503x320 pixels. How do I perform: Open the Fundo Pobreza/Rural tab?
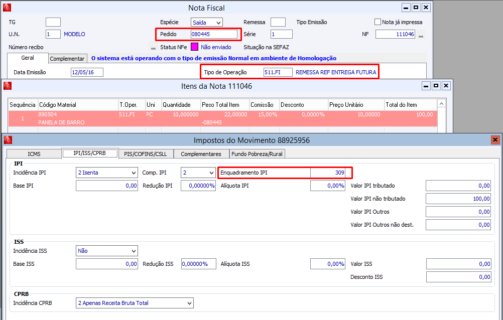point(257,154)
